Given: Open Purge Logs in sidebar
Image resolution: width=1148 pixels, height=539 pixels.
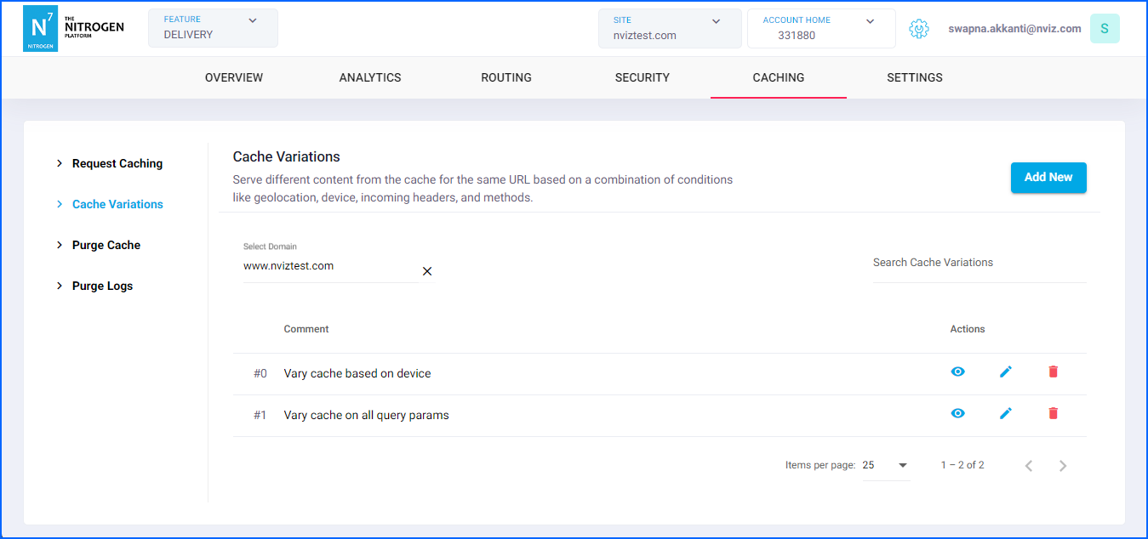Looking at the screenshot, I should coord(102,287).
